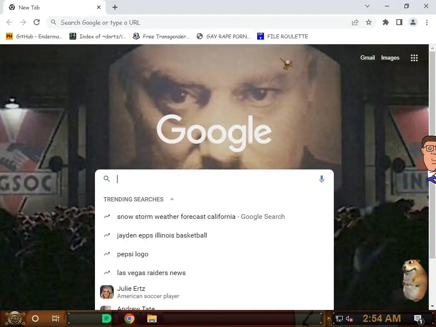
Task: Open Cortana circle icon on taskbar
Action: [35, 318]
